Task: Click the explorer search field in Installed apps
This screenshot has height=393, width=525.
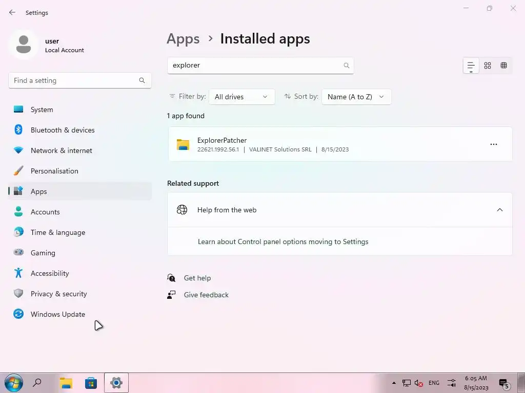Action: pos(260,65)
